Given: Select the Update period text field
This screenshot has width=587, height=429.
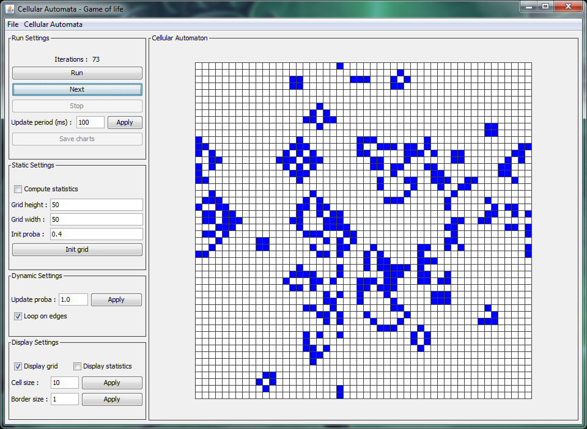Looking at the screenshot, I should 90,122.
